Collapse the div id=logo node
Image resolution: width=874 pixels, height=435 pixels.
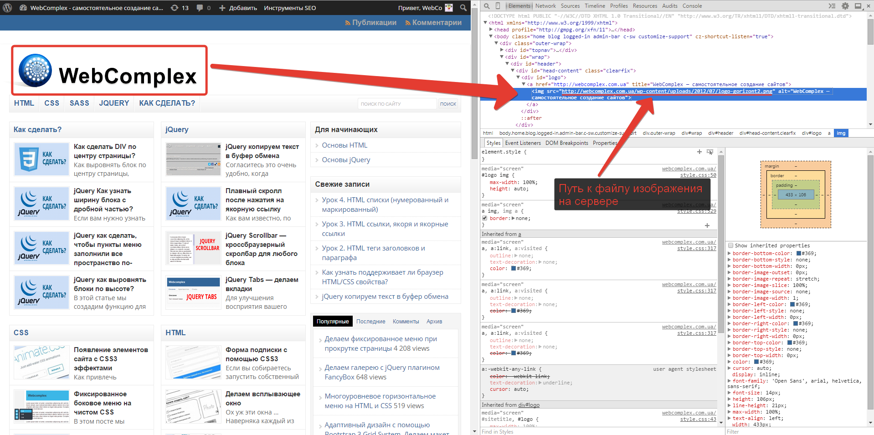click(519, 77)
